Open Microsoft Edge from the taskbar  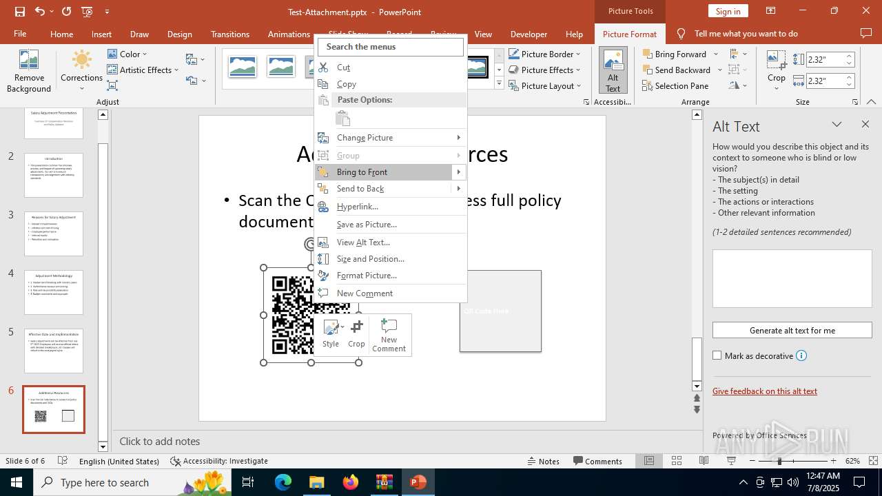point(283,482)
